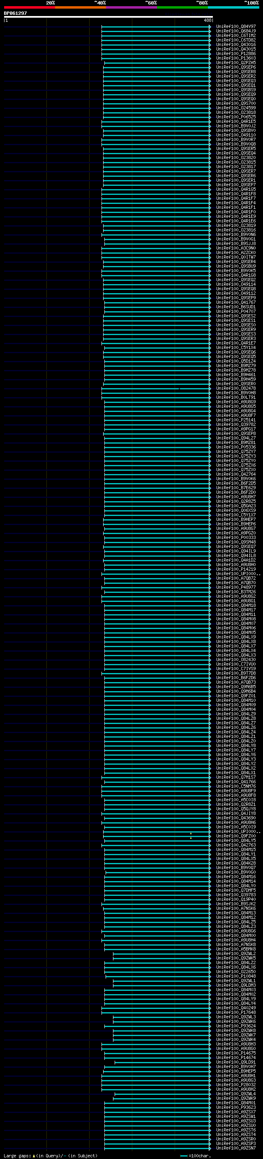Click the query end position 488
Viewport: 263px width, 1159px height.
[x=207, y=20]
